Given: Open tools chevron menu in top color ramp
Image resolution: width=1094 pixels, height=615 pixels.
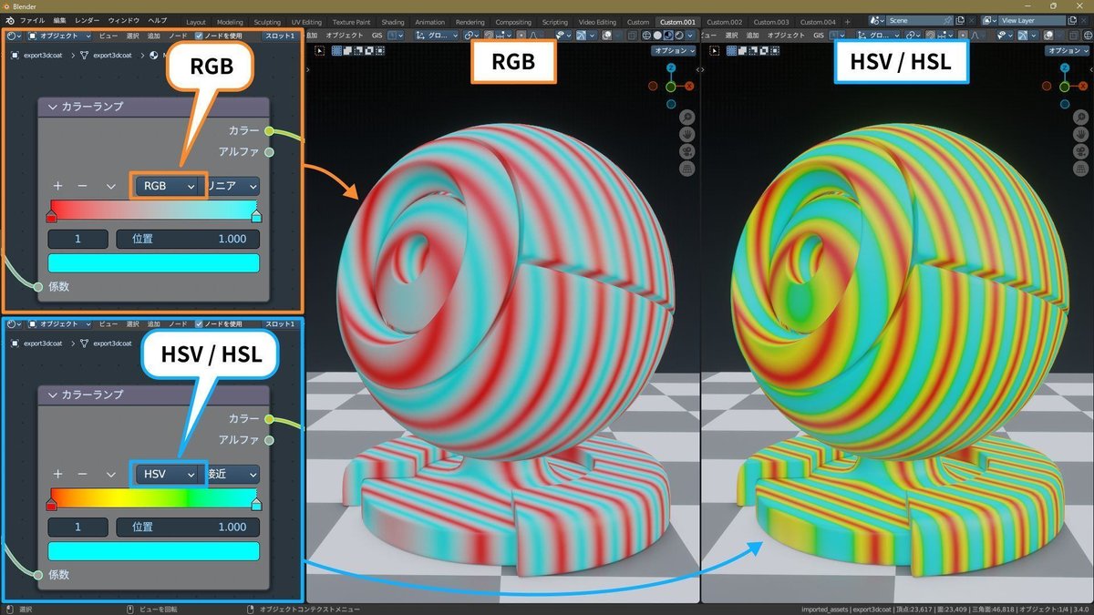Looking at the screenshot, I should (x=110, y=186).
